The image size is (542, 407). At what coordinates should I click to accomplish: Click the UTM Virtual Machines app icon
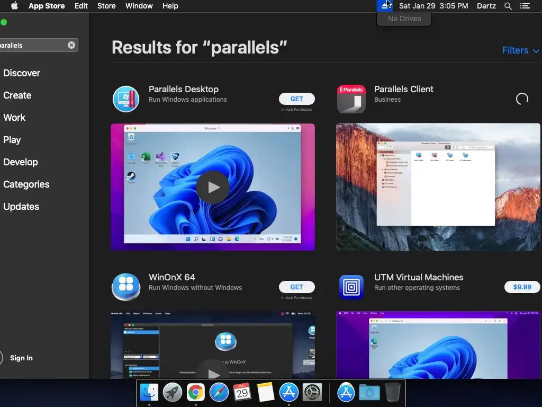(351, 287)
